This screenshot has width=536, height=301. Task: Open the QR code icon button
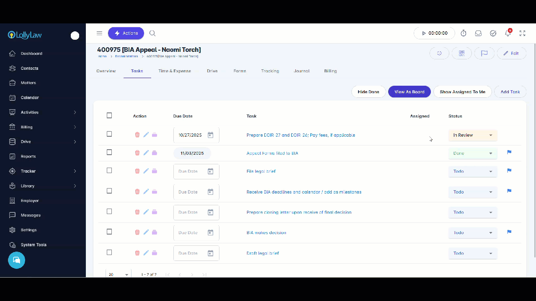click(x=462, y=54)
